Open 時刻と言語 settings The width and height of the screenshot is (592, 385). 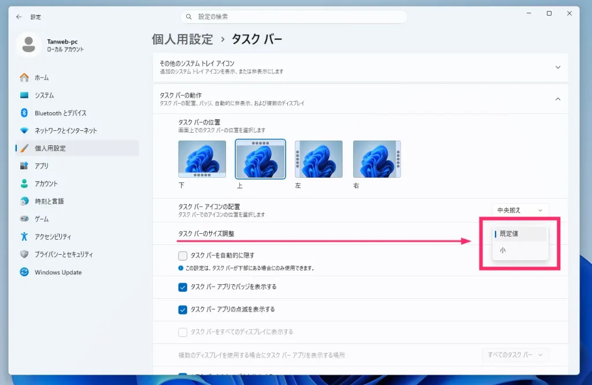click(x=77, y=201)
